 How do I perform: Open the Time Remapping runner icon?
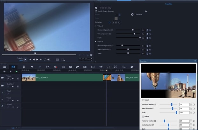(x=101, y=67)
